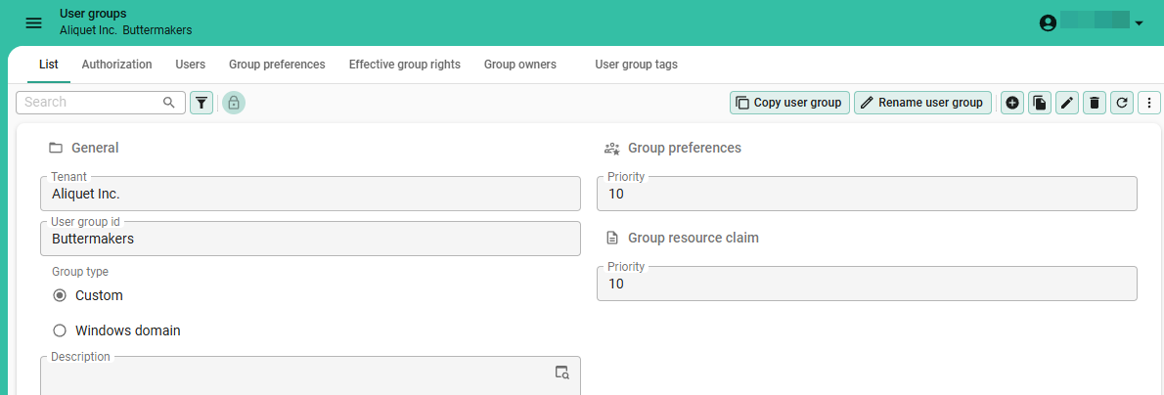The height and width of the screenshot is (395, 1164).
Task: Expand the user account dropdown arrow
Action: tap(1139, 23)
